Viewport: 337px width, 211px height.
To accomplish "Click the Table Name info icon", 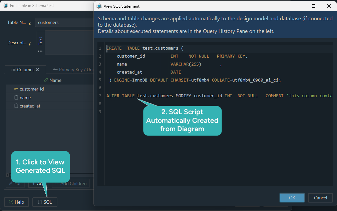I will point(30,23).
